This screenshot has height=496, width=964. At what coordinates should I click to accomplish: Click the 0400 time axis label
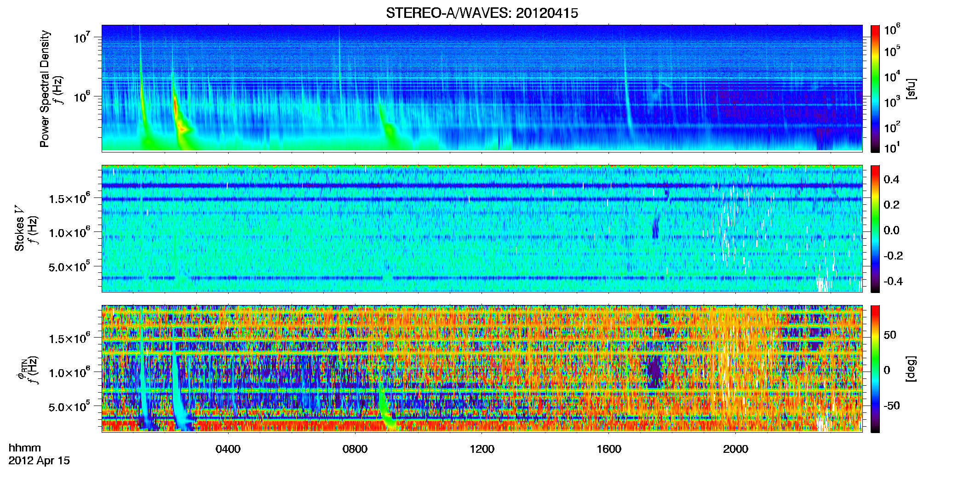pyautogui.click(x=228, y=449)
